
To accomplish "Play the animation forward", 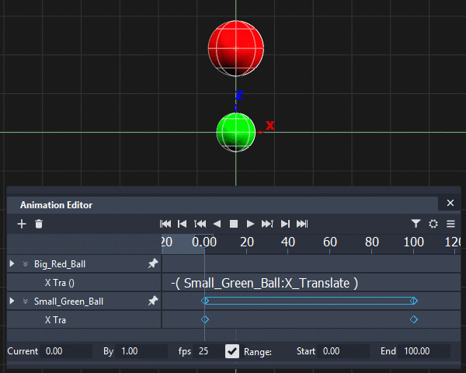I will [251, 224].
